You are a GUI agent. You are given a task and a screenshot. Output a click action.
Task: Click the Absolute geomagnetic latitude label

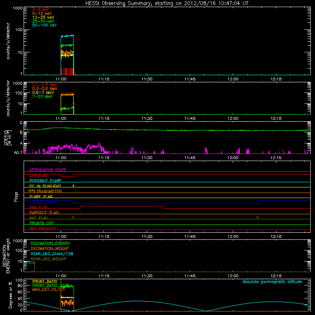pyautogui.click(x=272, y=282)
